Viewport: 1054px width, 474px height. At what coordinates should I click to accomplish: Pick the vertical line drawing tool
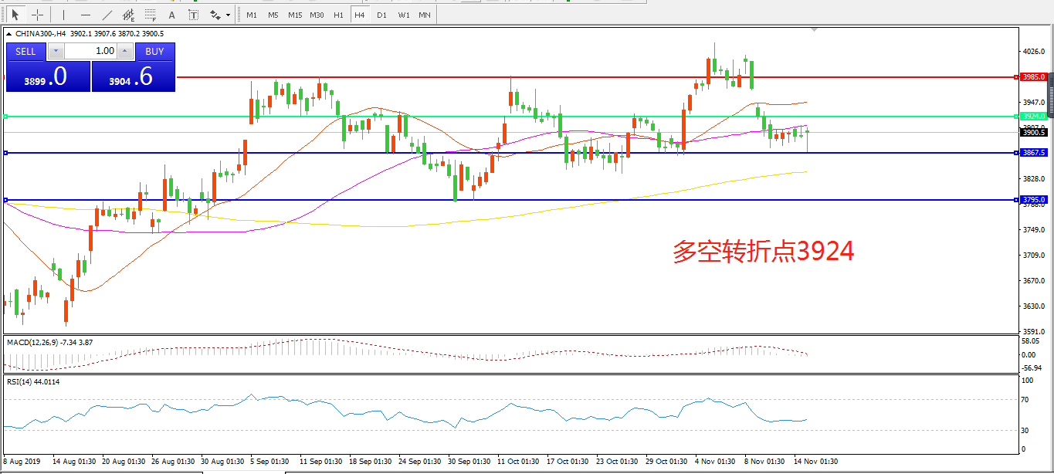pyautogui.click(x=63, y=15)
